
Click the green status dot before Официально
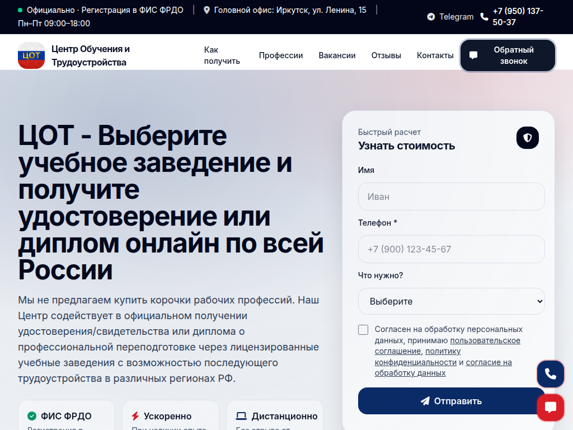click(20, 10)
